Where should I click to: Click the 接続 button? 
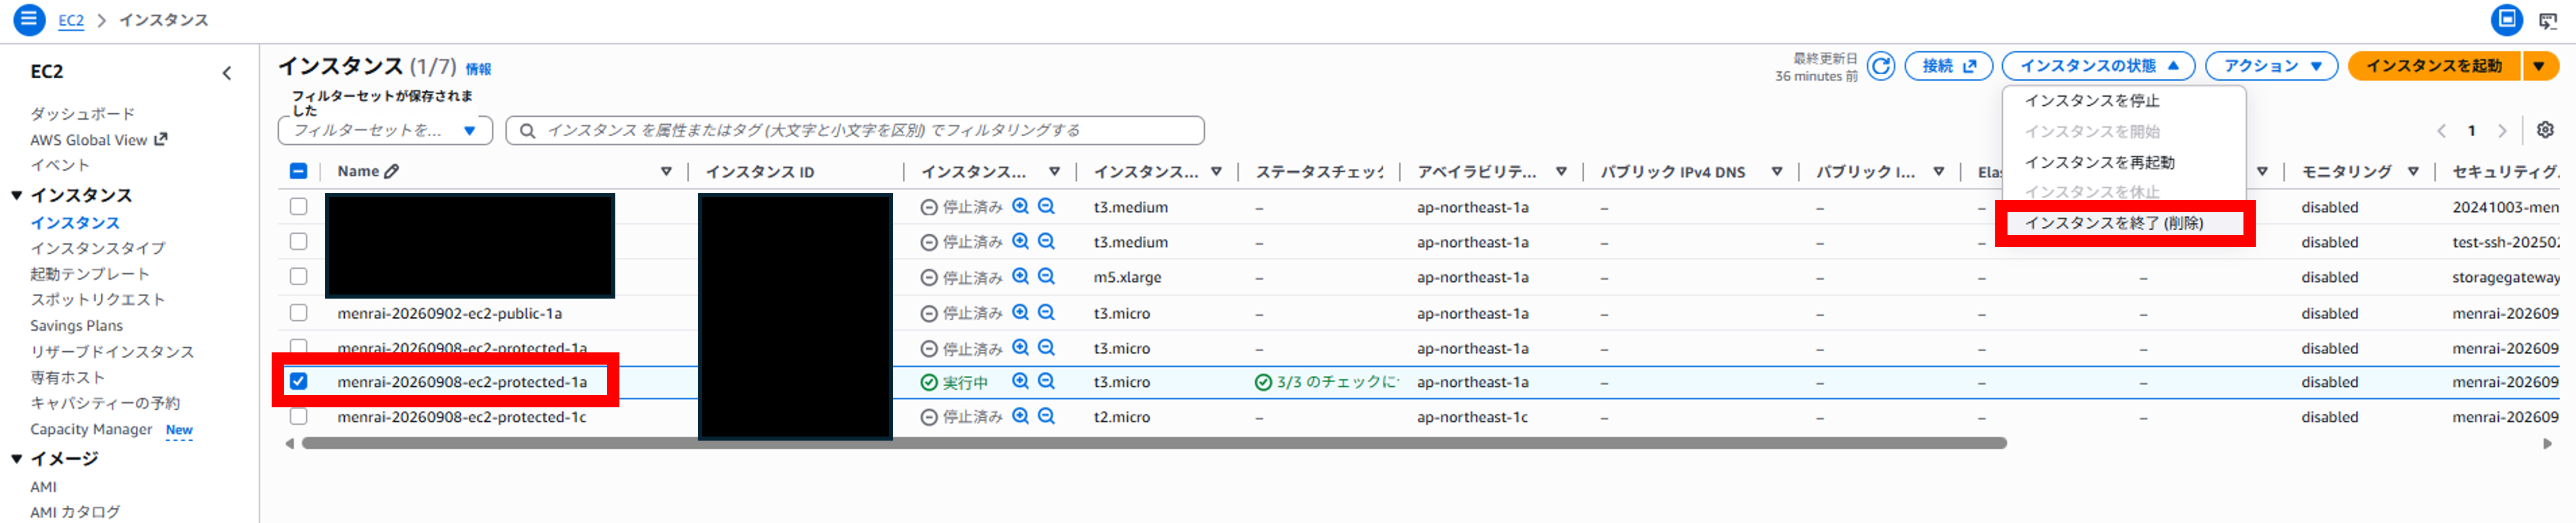[1948, 66]
